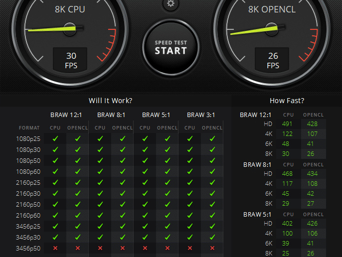This screenshot has height=257, width=342.
Task: Click the 3456p25 BRAW 12:1 CPU checkmark
Action: click(x=55, y=226)
